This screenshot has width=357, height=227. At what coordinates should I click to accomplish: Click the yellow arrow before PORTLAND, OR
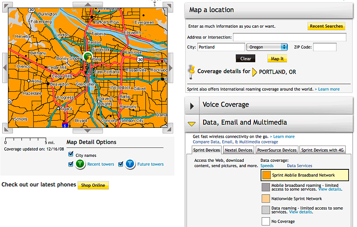254,72
